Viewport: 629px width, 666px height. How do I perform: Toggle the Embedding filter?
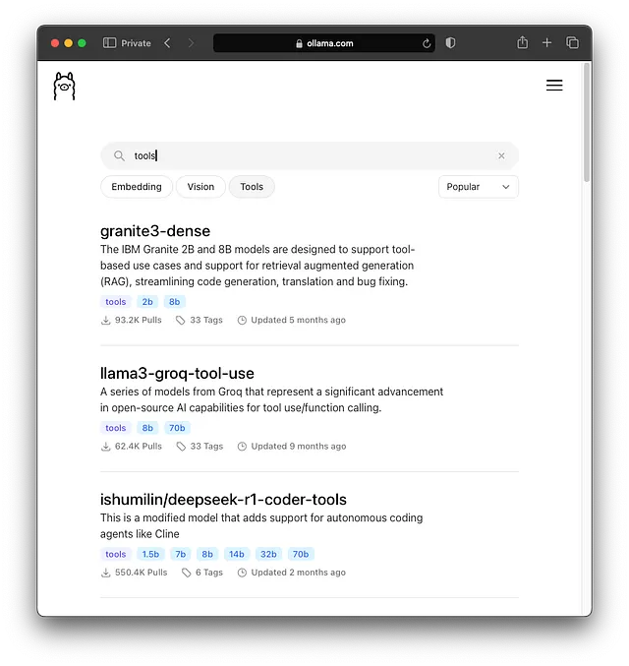pyautogui.click(x=137, y=187)
